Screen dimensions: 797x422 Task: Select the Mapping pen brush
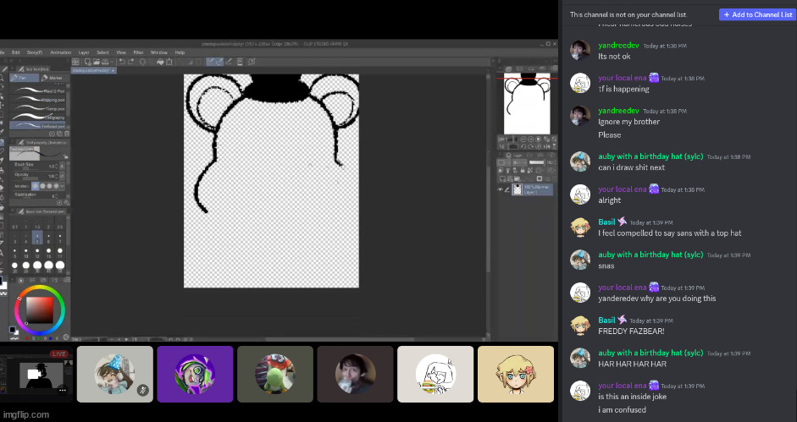click(39, 100)
